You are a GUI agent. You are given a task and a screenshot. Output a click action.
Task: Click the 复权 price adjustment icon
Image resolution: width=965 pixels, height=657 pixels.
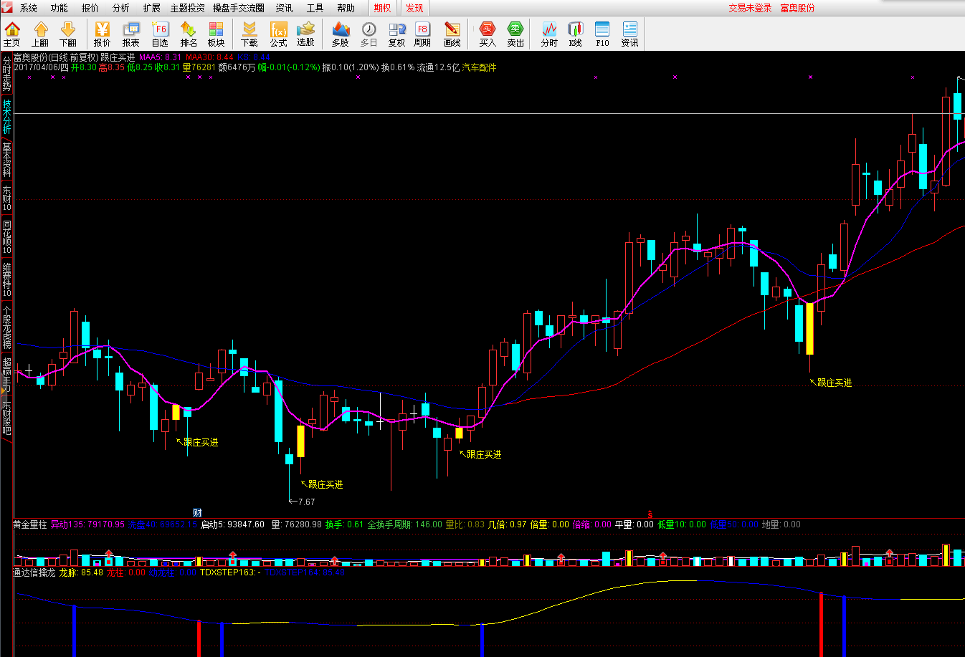(x=397, y=34)
